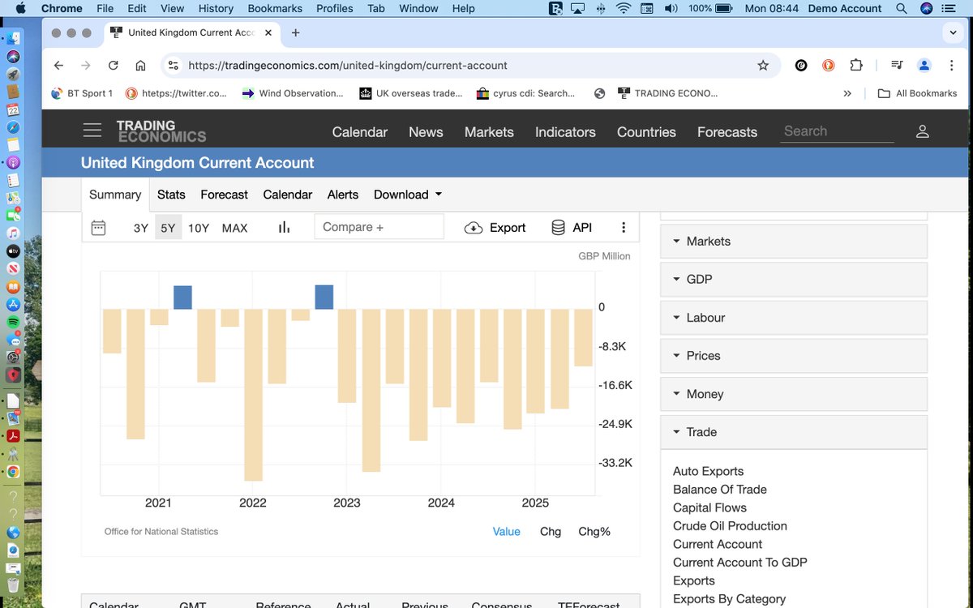Viewport: 973px width, 608px height.
Task: Expand the Money sidebar section
Action: pos(794,394)
